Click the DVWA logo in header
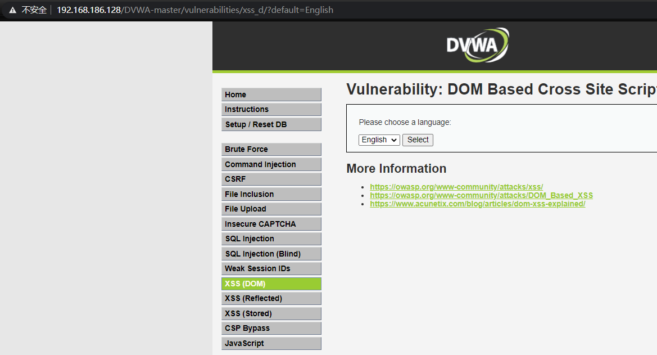The width and height of the screenshot is (657, 355). pyautogui.click(x=478, y=45)
